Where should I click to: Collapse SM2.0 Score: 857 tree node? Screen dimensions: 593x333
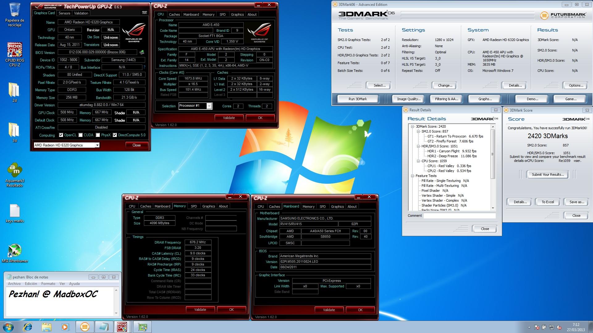click(418, 131)
